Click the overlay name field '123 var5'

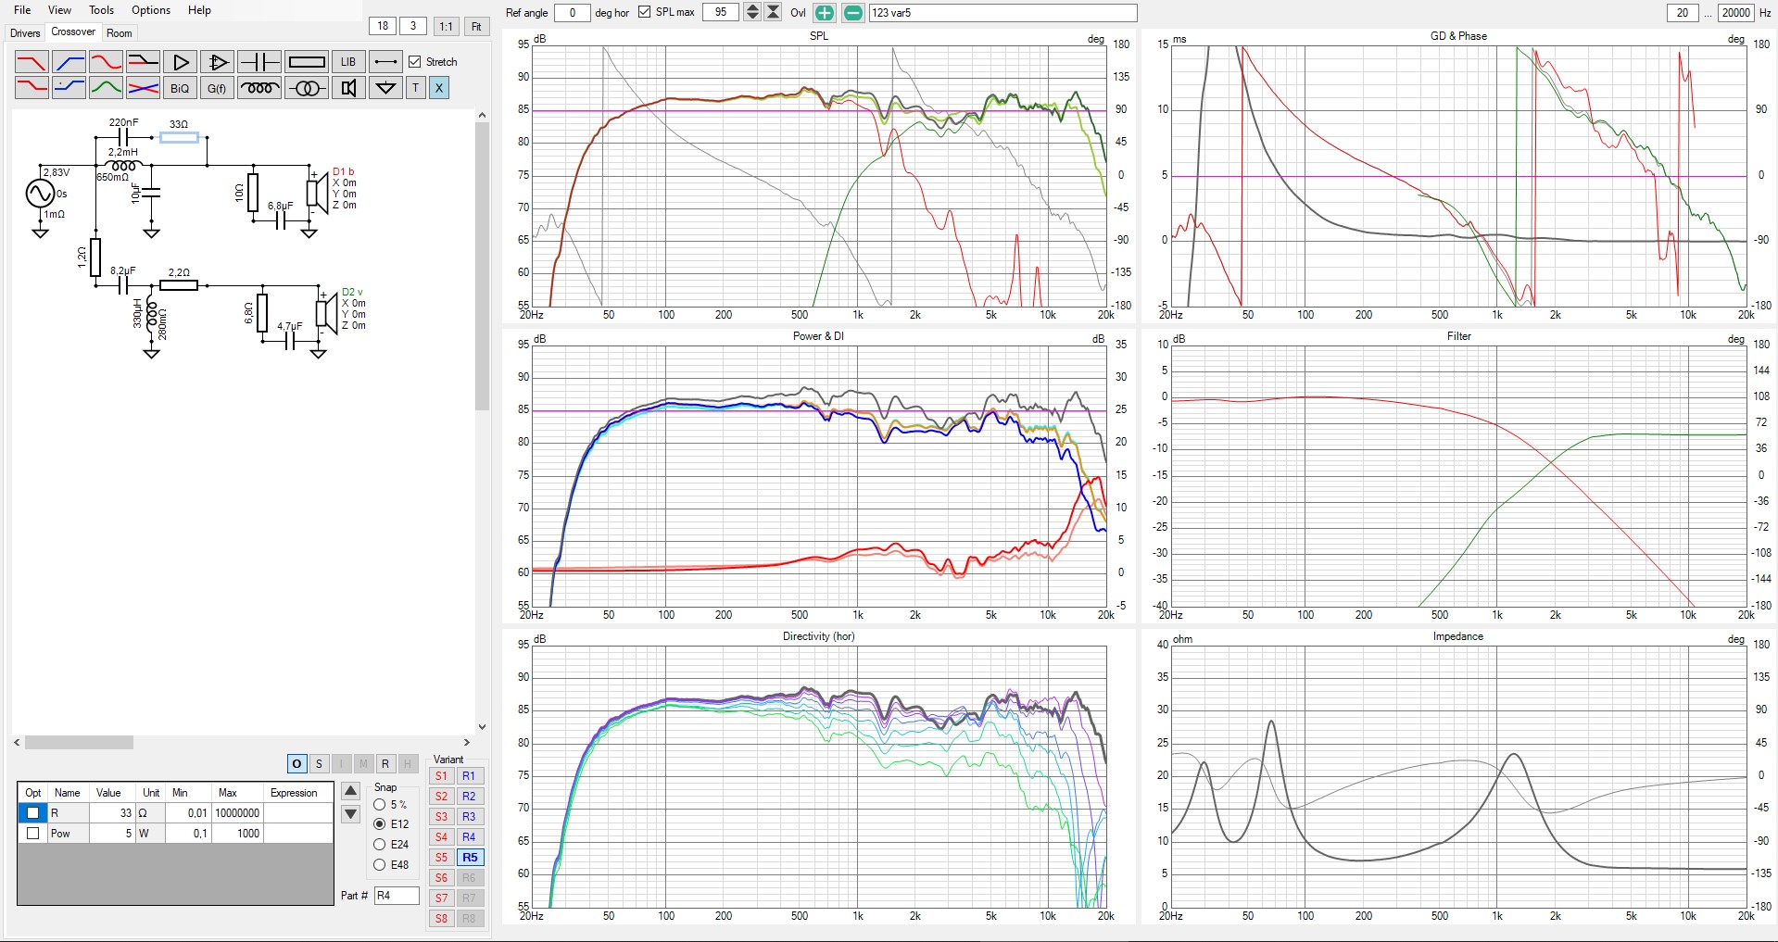(x=1002, y=12)
